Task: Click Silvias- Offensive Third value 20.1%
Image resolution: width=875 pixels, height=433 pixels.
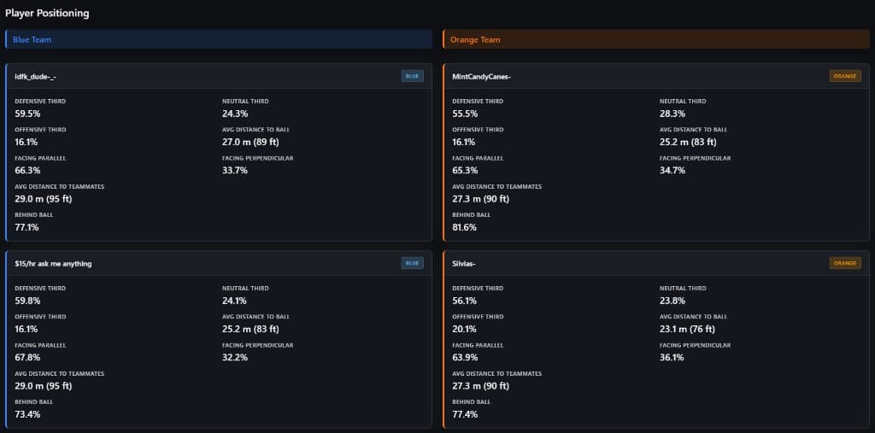Action: (464, 329)
